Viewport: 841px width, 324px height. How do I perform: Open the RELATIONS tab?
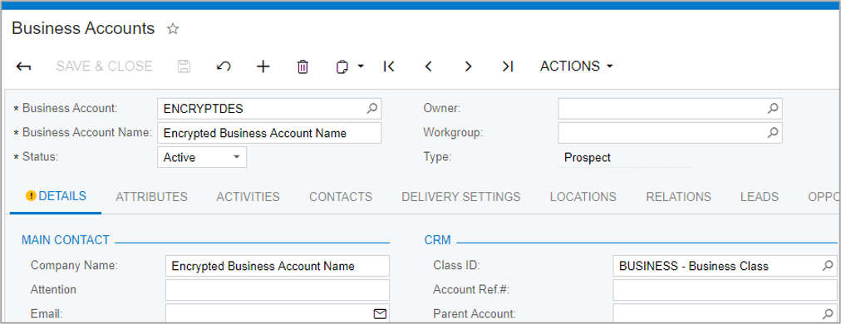coord(678,197)
